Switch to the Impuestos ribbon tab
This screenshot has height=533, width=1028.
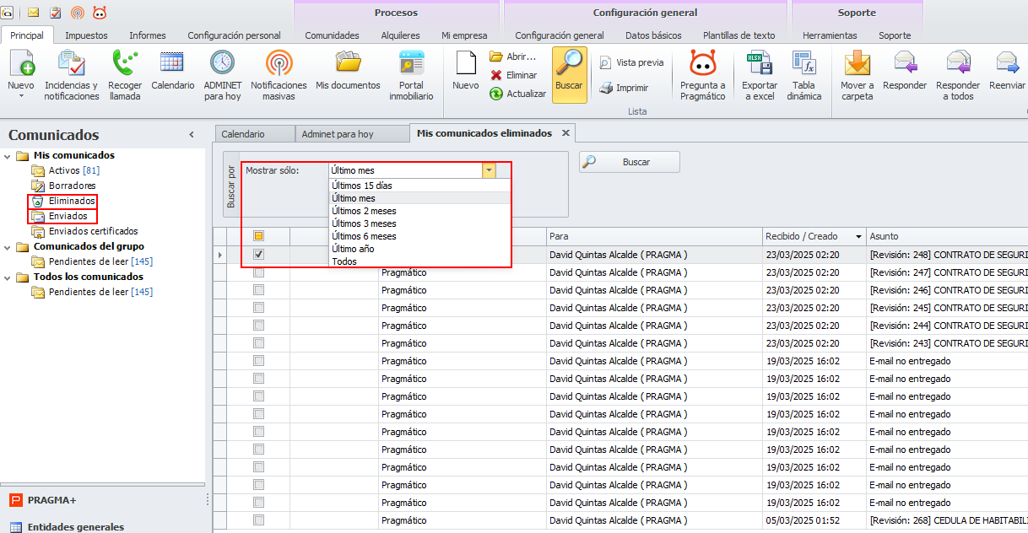[x=86, y=35]
